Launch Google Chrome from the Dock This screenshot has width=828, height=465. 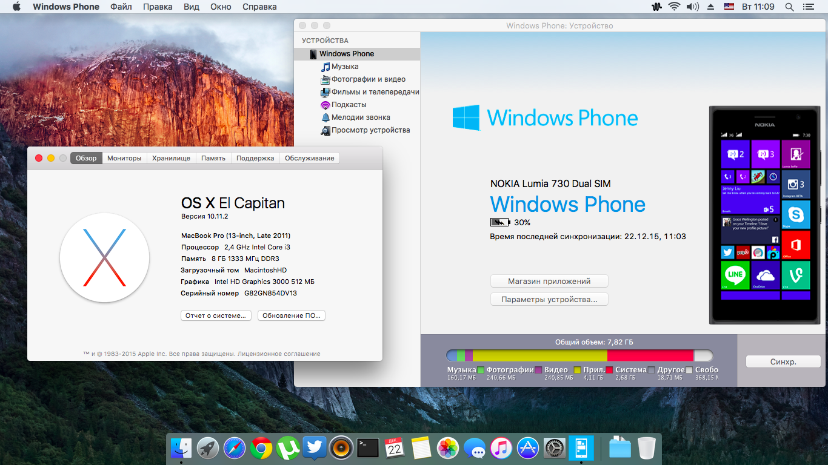261,448
